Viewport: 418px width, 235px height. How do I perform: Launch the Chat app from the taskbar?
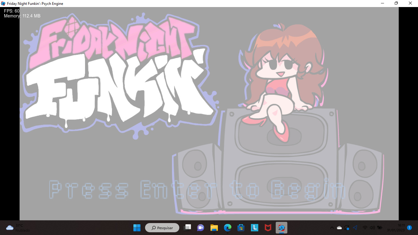pos(200,228)
